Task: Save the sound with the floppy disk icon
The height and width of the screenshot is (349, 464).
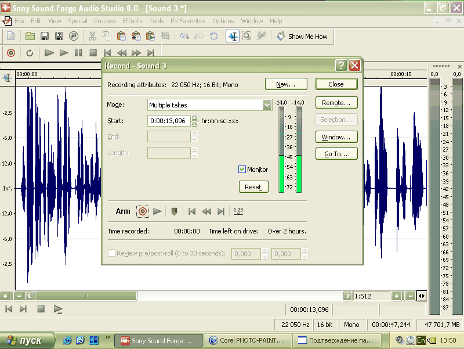Action: [x=45, y=37]
